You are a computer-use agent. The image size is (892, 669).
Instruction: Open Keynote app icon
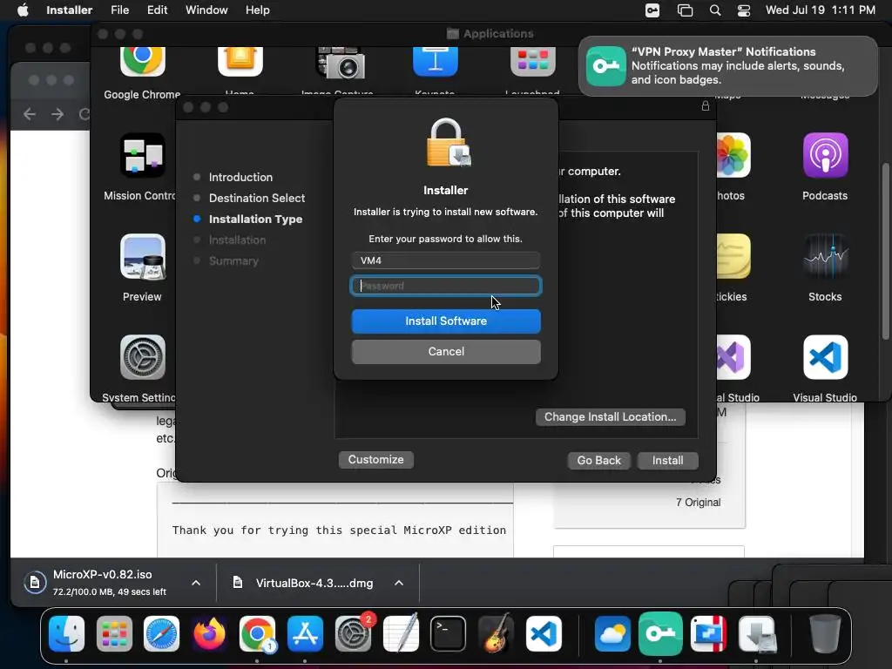[x=436, y=62]
